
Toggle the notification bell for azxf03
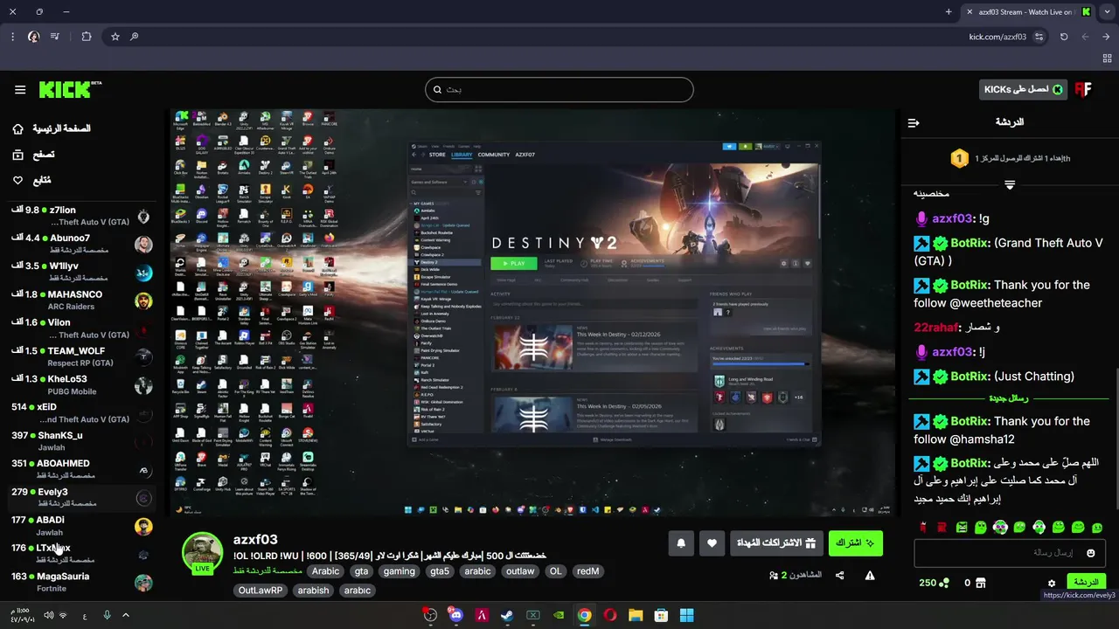[681, 543]
